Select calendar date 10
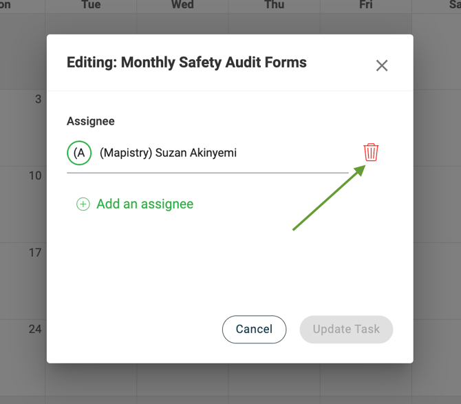 35,176
